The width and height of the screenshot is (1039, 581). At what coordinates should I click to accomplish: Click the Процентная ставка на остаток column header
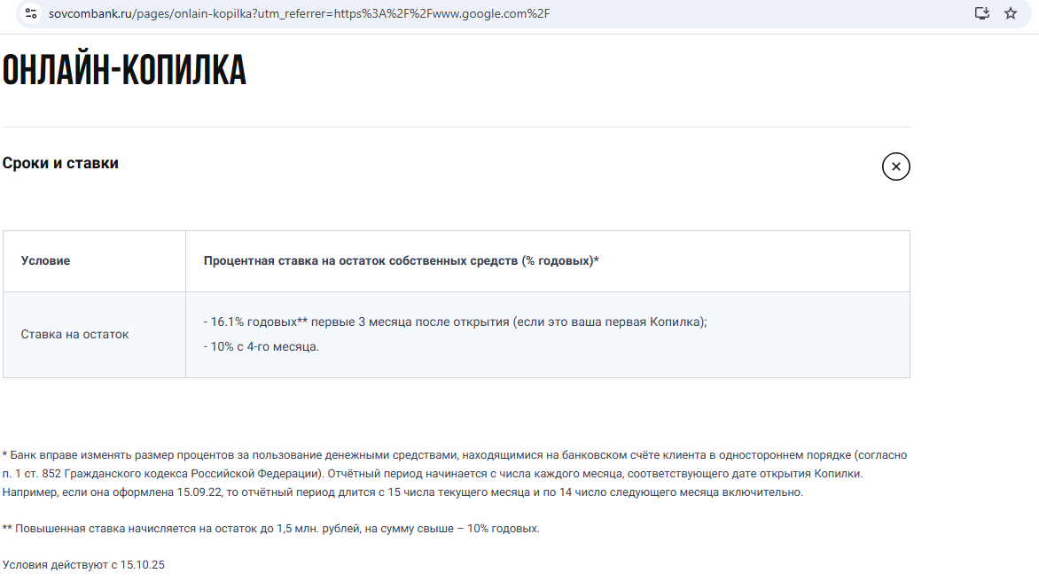point(399,261)
